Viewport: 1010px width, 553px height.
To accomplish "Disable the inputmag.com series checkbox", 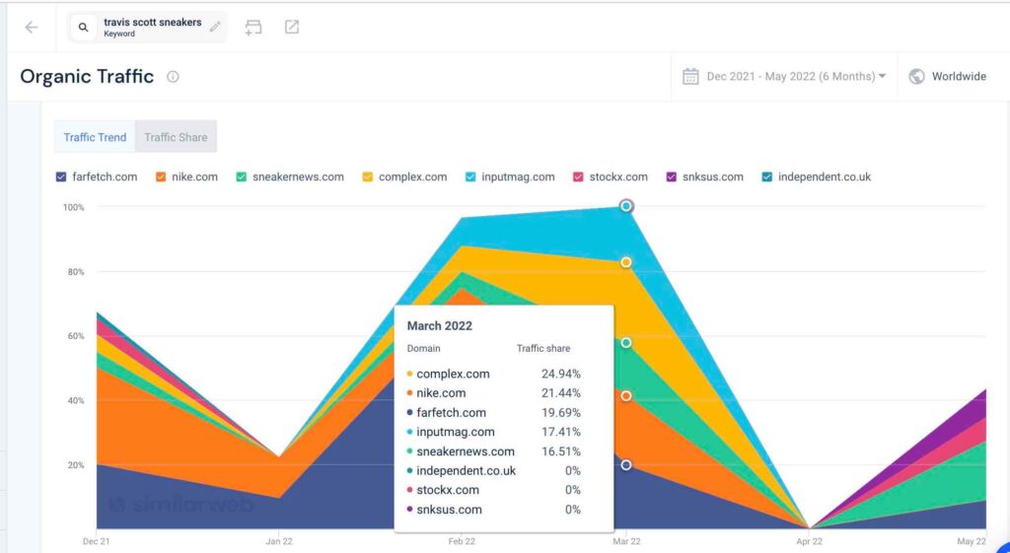I will 470,177.
